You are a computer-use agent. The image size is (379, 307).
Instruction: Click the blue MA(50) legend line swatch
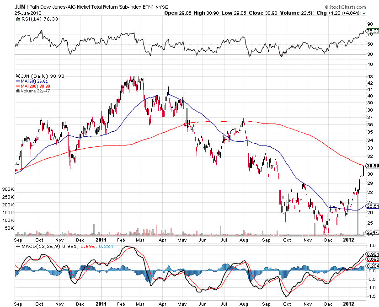click(x=18, y=81)
